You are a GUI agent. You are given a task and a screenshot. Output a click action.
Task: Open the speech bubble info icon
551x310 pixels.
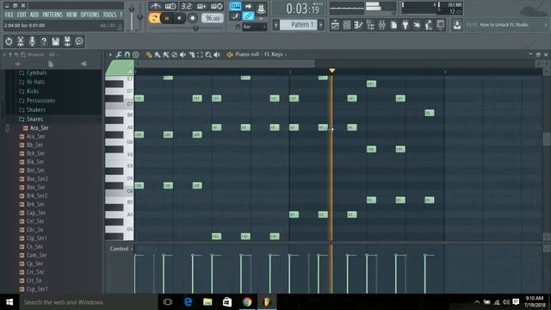pos(79,41)
